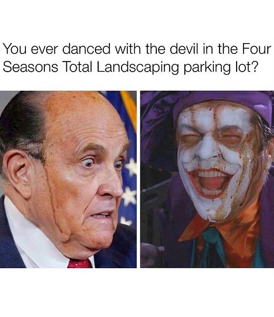274x317 pixels.
Task: Click the left photo of the man in a suit
Action: (68, 179)
